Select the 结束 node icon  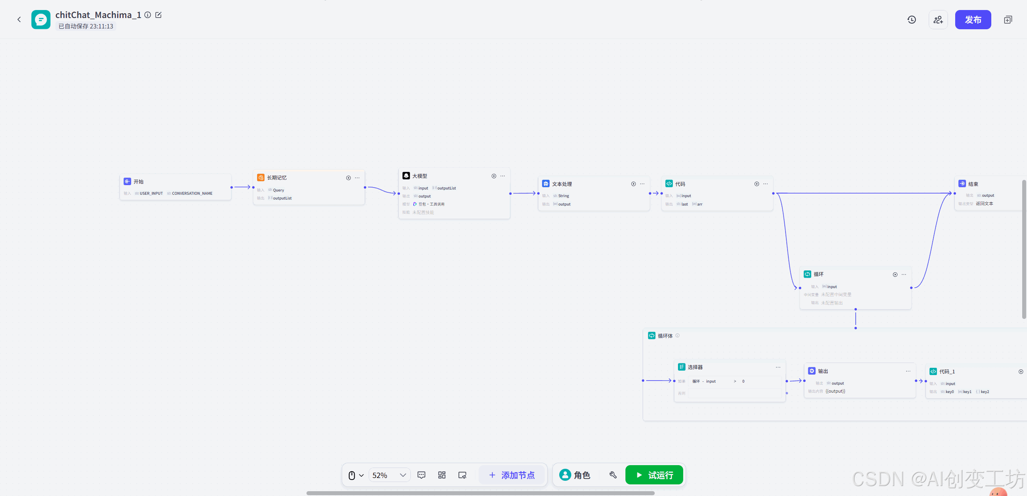pos(962,184)
